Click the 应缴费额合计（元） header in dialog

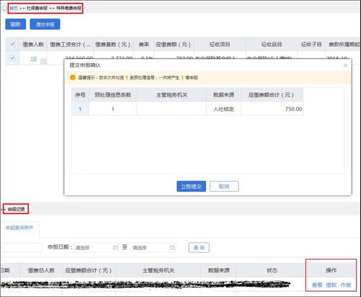272,95
